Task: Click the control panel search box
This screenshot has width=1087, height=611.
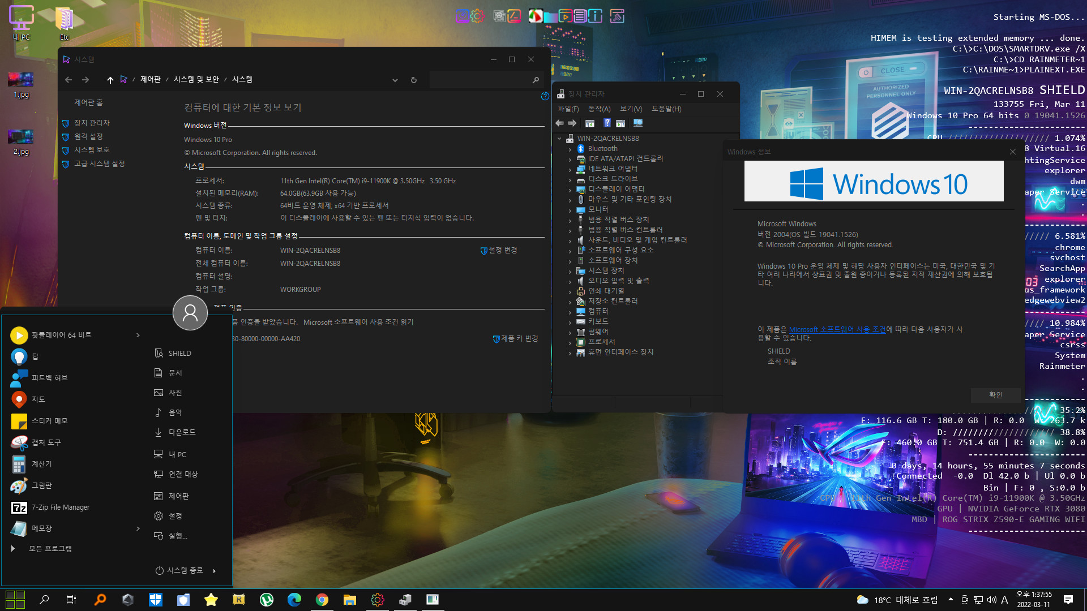Action: [x=485, y=80]
